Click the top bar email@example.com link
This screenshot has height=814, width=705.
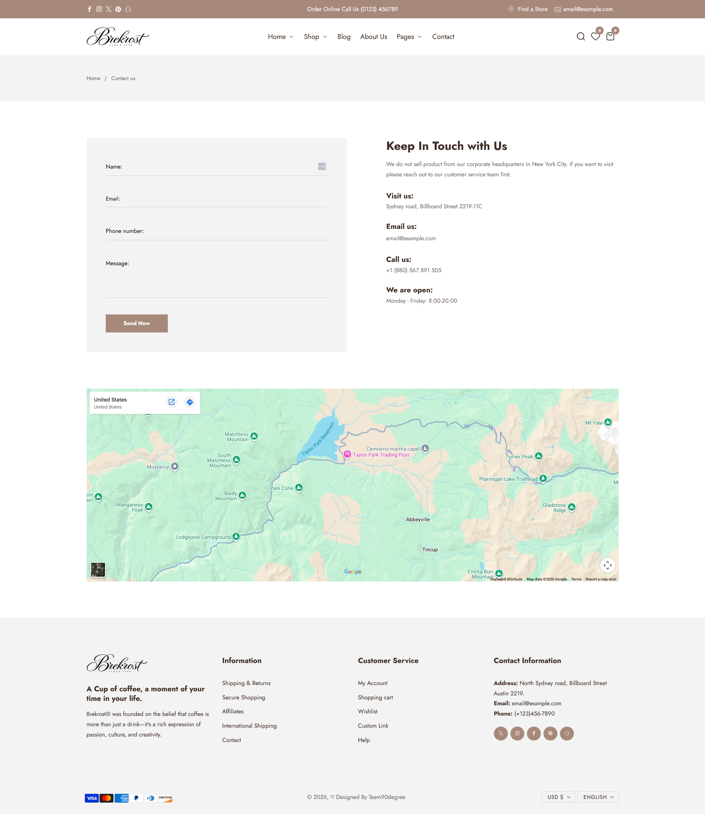point(584,9)
